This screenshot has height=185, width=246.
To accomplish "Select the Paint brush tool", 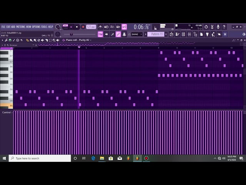I will (x=31, y=40).
